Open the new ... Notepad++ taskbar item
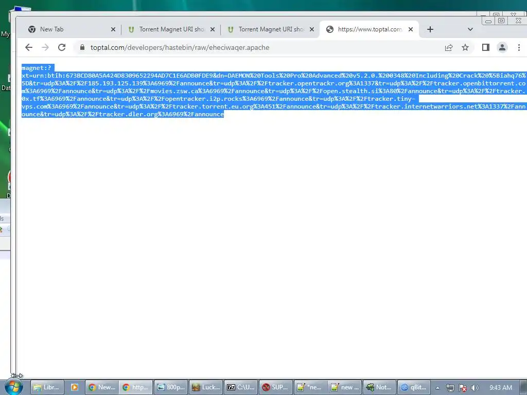The height and width of the screenshot is (395, 527). pyautogui.click(x=345, y=387)
